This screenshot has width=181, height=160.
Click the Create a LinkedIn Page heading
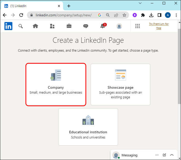click(x=88, y=40)
